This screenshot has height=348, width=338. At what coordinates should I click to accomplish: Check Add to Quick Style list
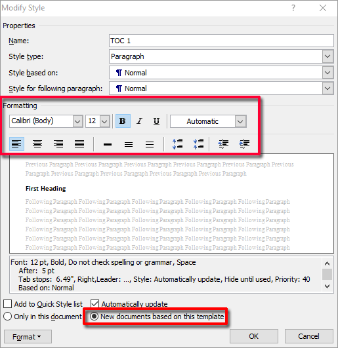[x=8, y=304]
